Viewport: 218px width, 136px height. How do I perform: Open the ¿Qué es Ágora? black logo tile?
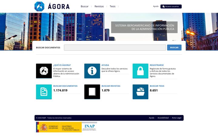[x=44, y=71]
